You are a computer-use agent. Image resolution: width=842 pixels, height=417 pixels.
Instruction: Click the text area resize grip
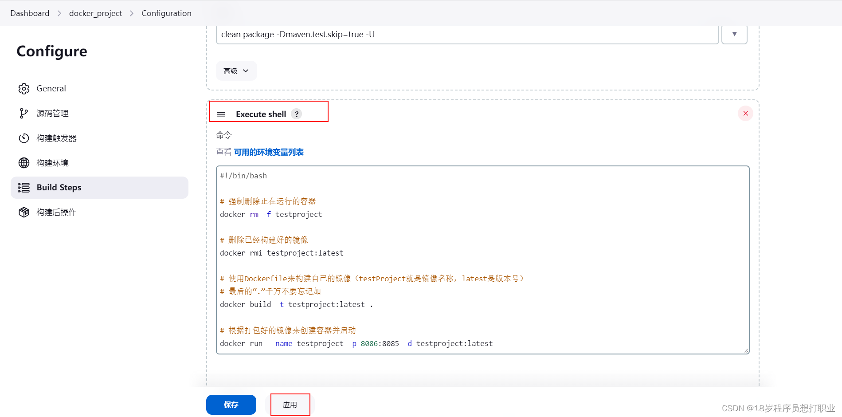(746, 350)
